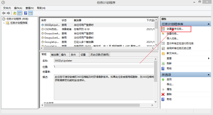Open Help from the toolbar question-mark icon
This screenshot has width=213, height=115.
26,13
